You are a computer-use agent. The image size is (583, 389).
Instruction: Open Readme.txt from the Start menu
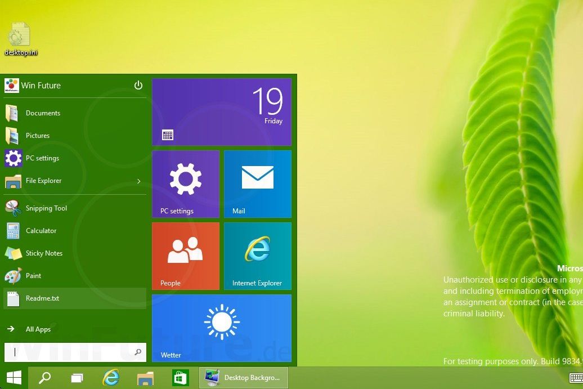point(43,298)
